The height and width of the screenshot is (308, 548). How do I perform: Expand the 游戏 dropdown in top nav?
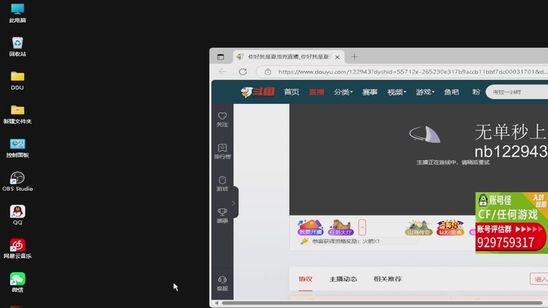click(x=425, y=92)
